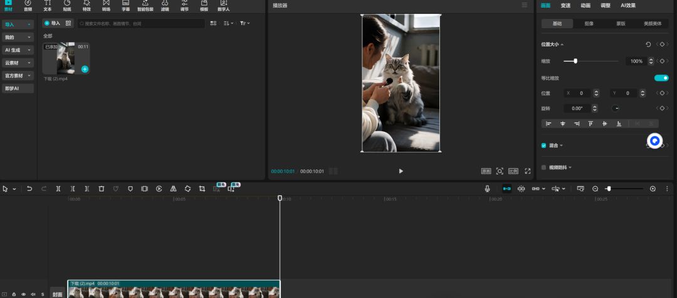Viewport: 677px width, 298px height.
Task: Open the 贴纸 stickers panel
Action: 67,6
